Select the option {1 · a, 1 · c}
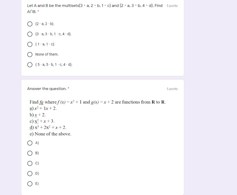Viewport: 237px width, 195px height. click(x=30, y=44)
